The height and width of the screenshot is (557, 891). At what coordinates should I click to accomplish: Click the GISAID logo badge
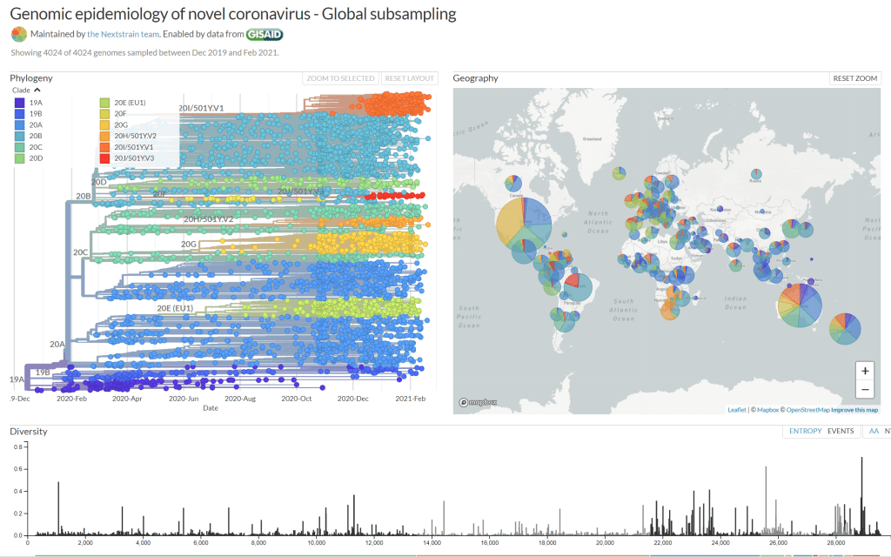264,35
